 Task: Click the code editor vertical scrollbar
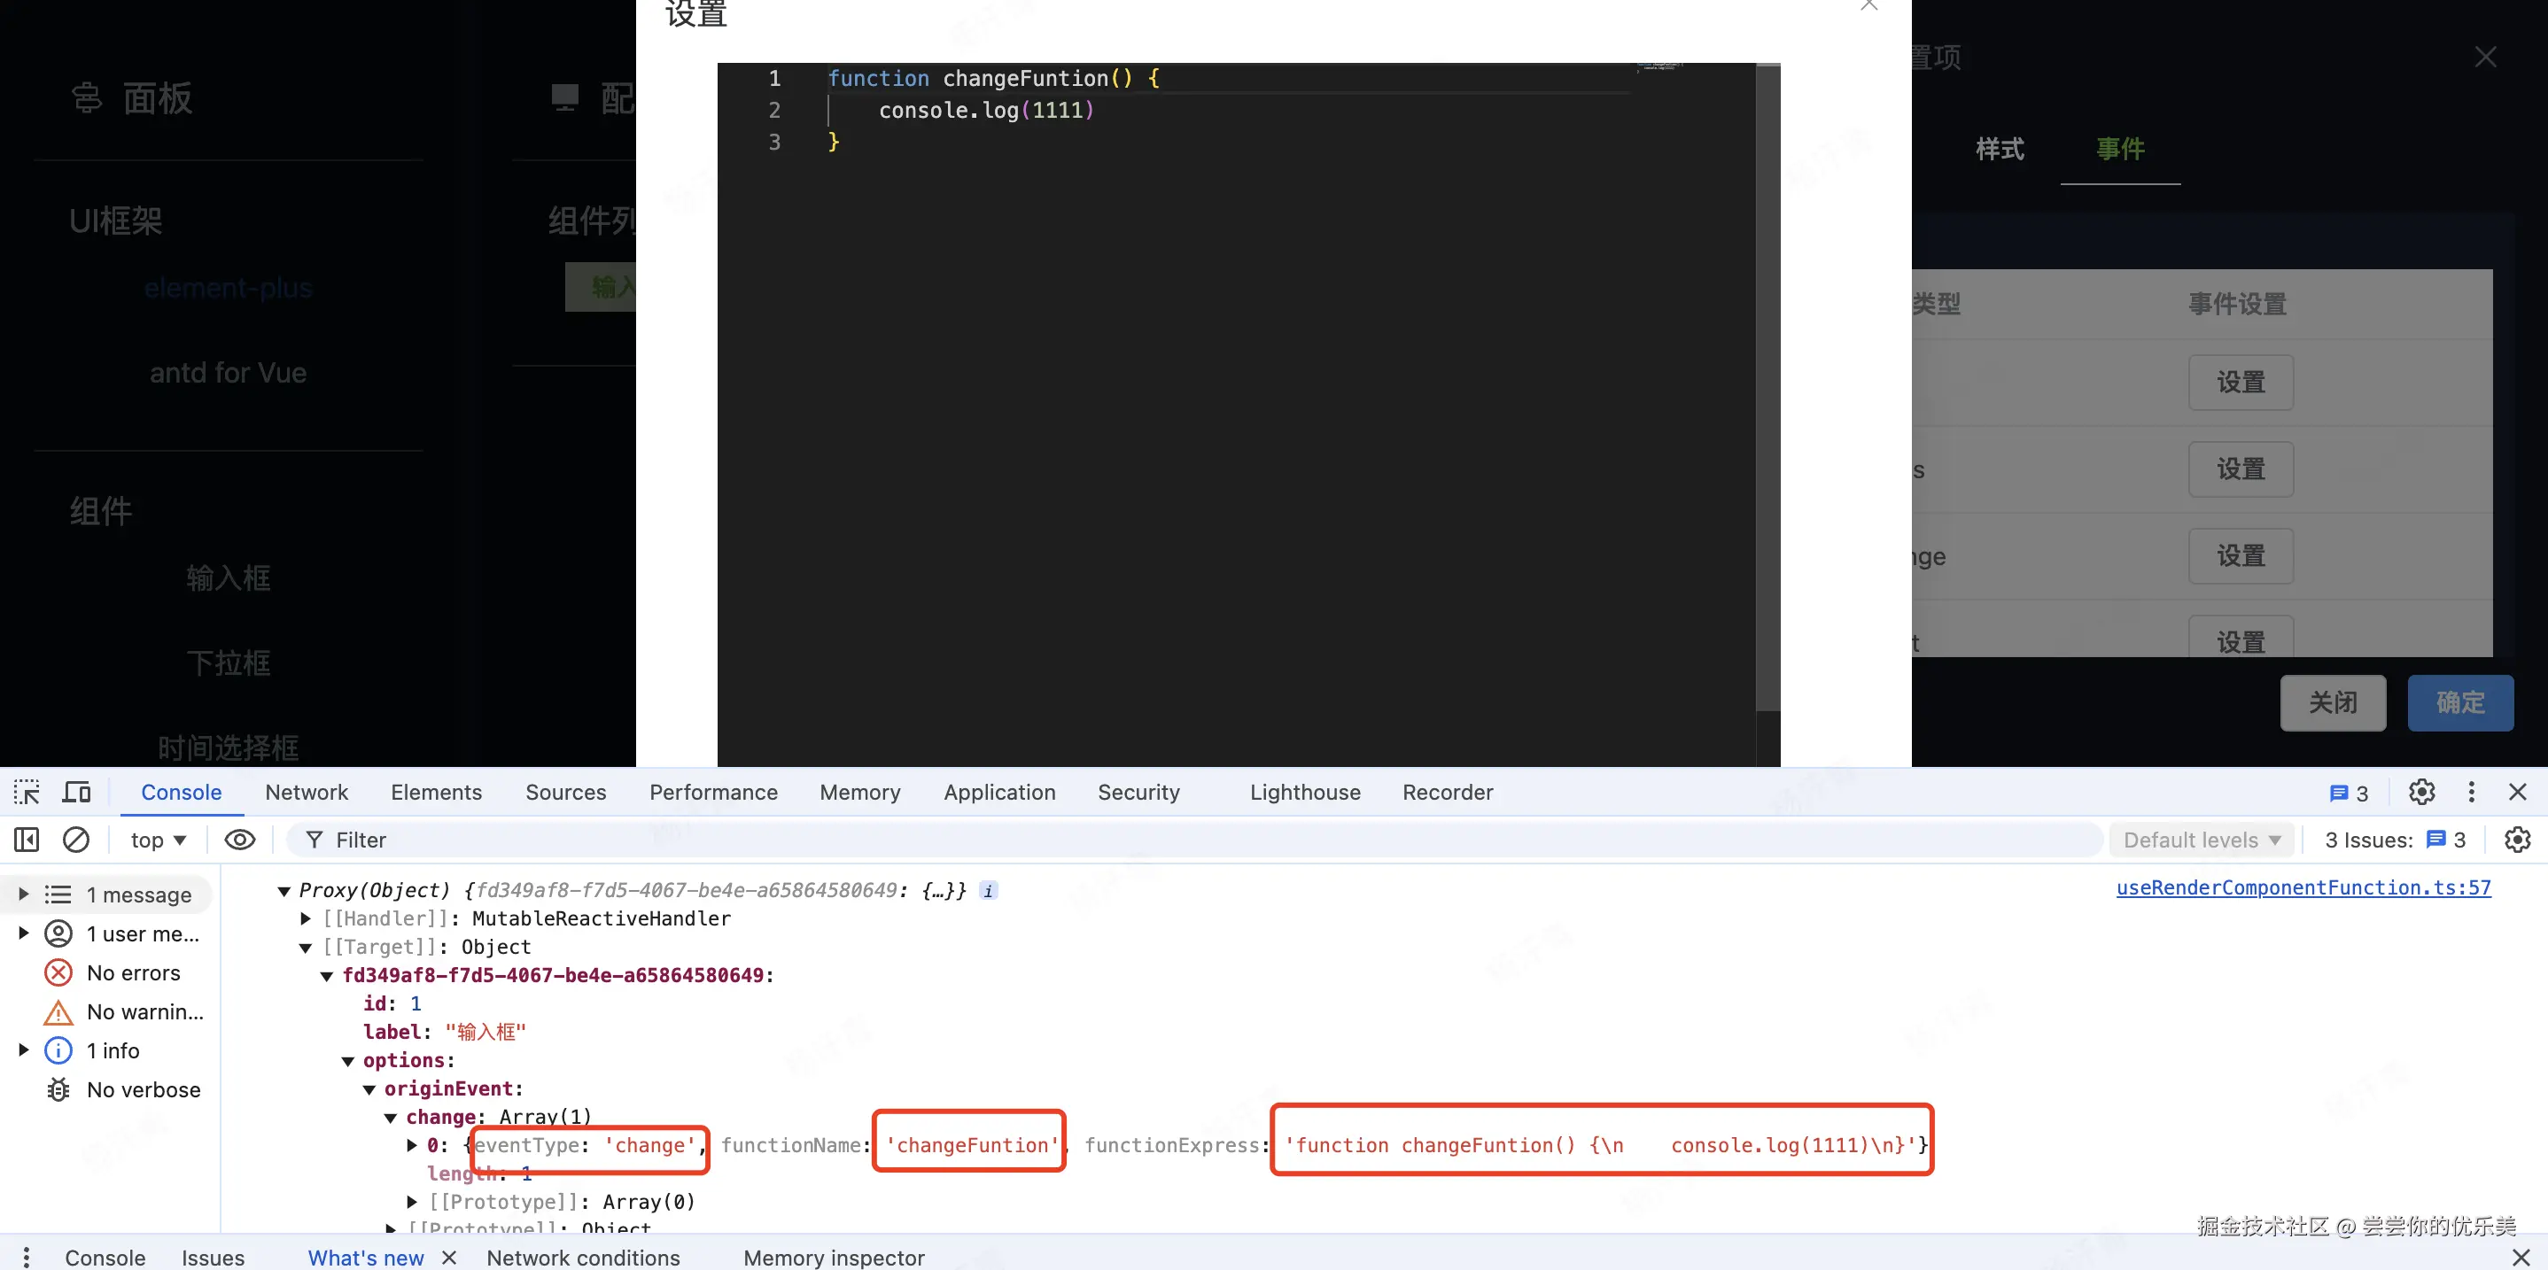1767,386
